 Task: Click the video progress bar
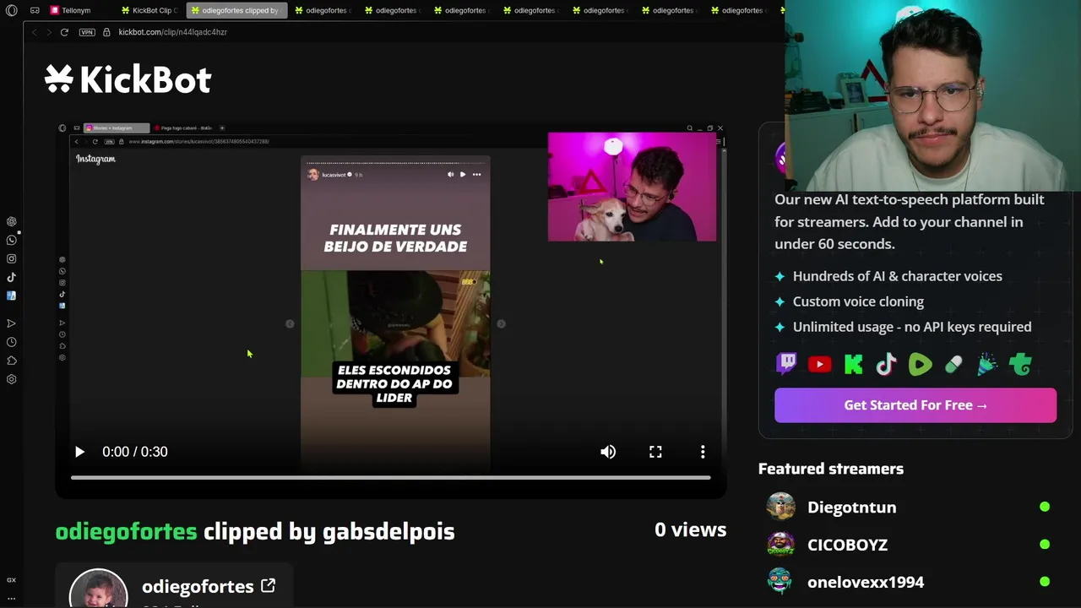pos(390,478)
